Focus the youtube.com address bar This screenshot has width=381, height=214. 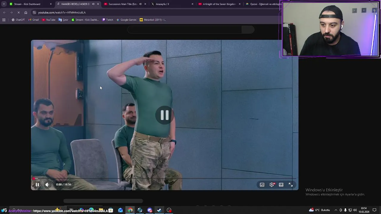(155, 12)
